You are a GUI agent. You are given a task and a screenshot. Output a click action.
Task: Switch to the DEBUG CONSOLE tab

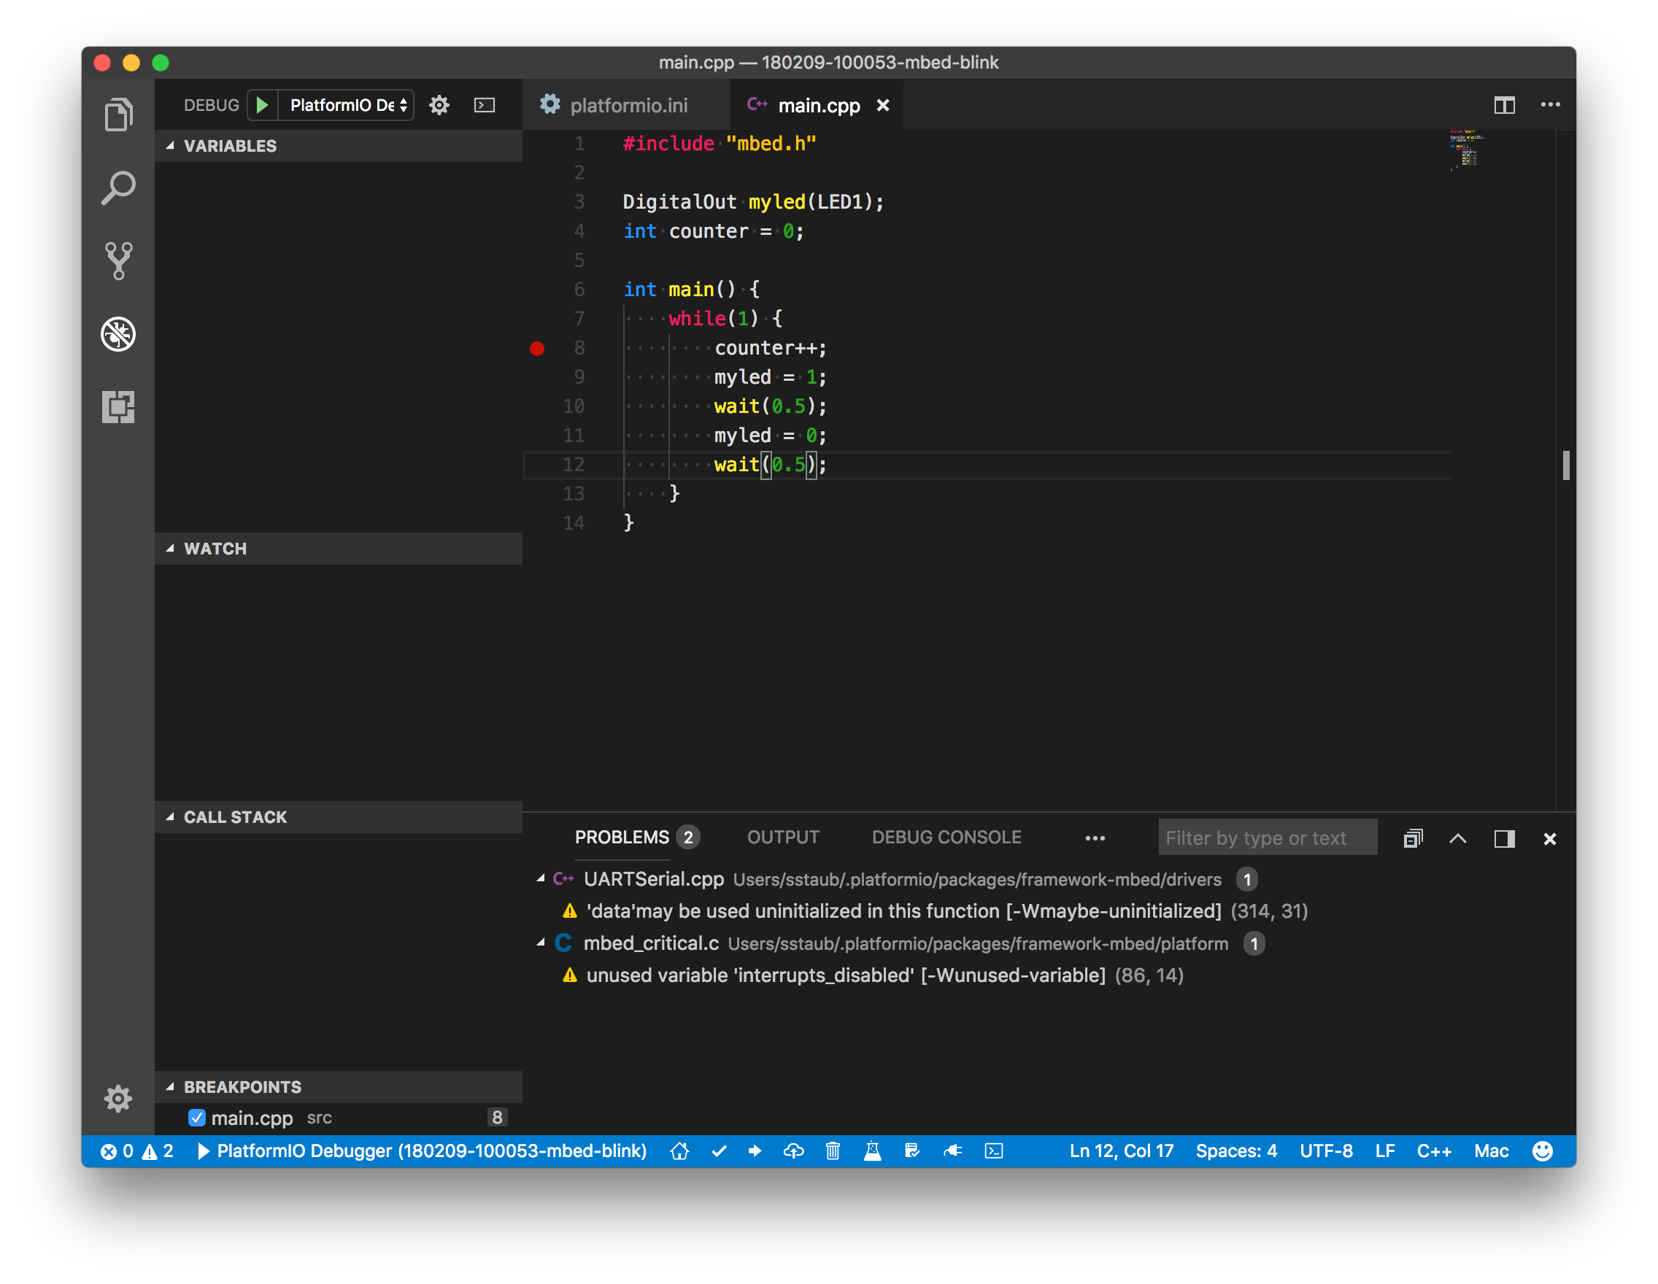(946, 837)
